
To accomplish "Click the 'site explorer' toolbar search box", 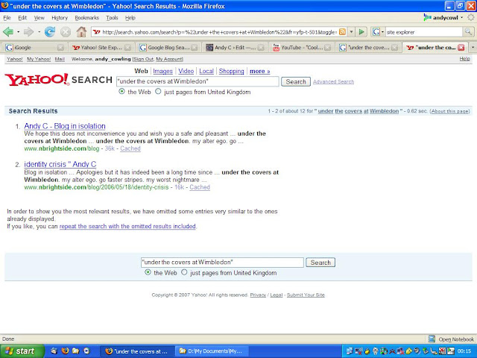I will point(424,31).
